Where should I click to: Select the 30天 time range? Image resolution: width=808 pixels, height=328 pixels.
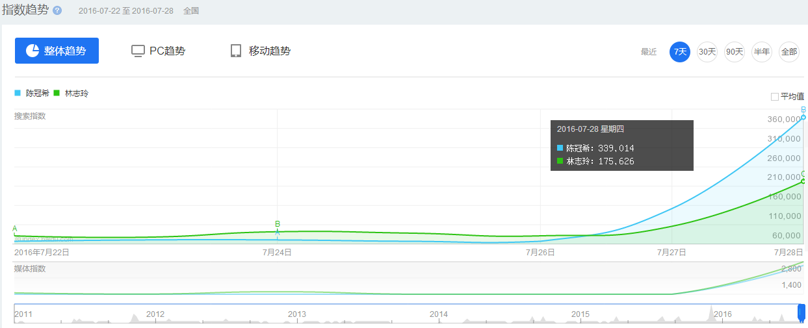tap(707, 51)
